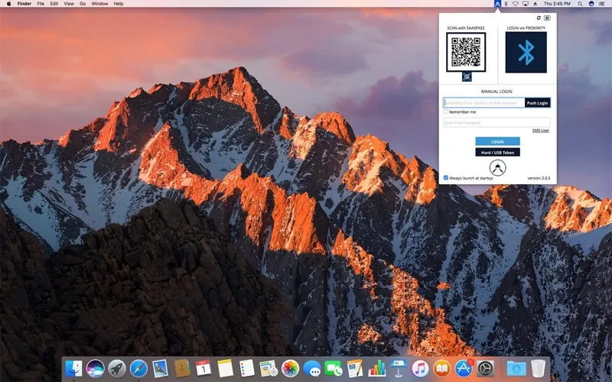Click the SAASPASS icon in menu bar
The width and height of the screenshot is (612, 382).
[x=497, y=4]
